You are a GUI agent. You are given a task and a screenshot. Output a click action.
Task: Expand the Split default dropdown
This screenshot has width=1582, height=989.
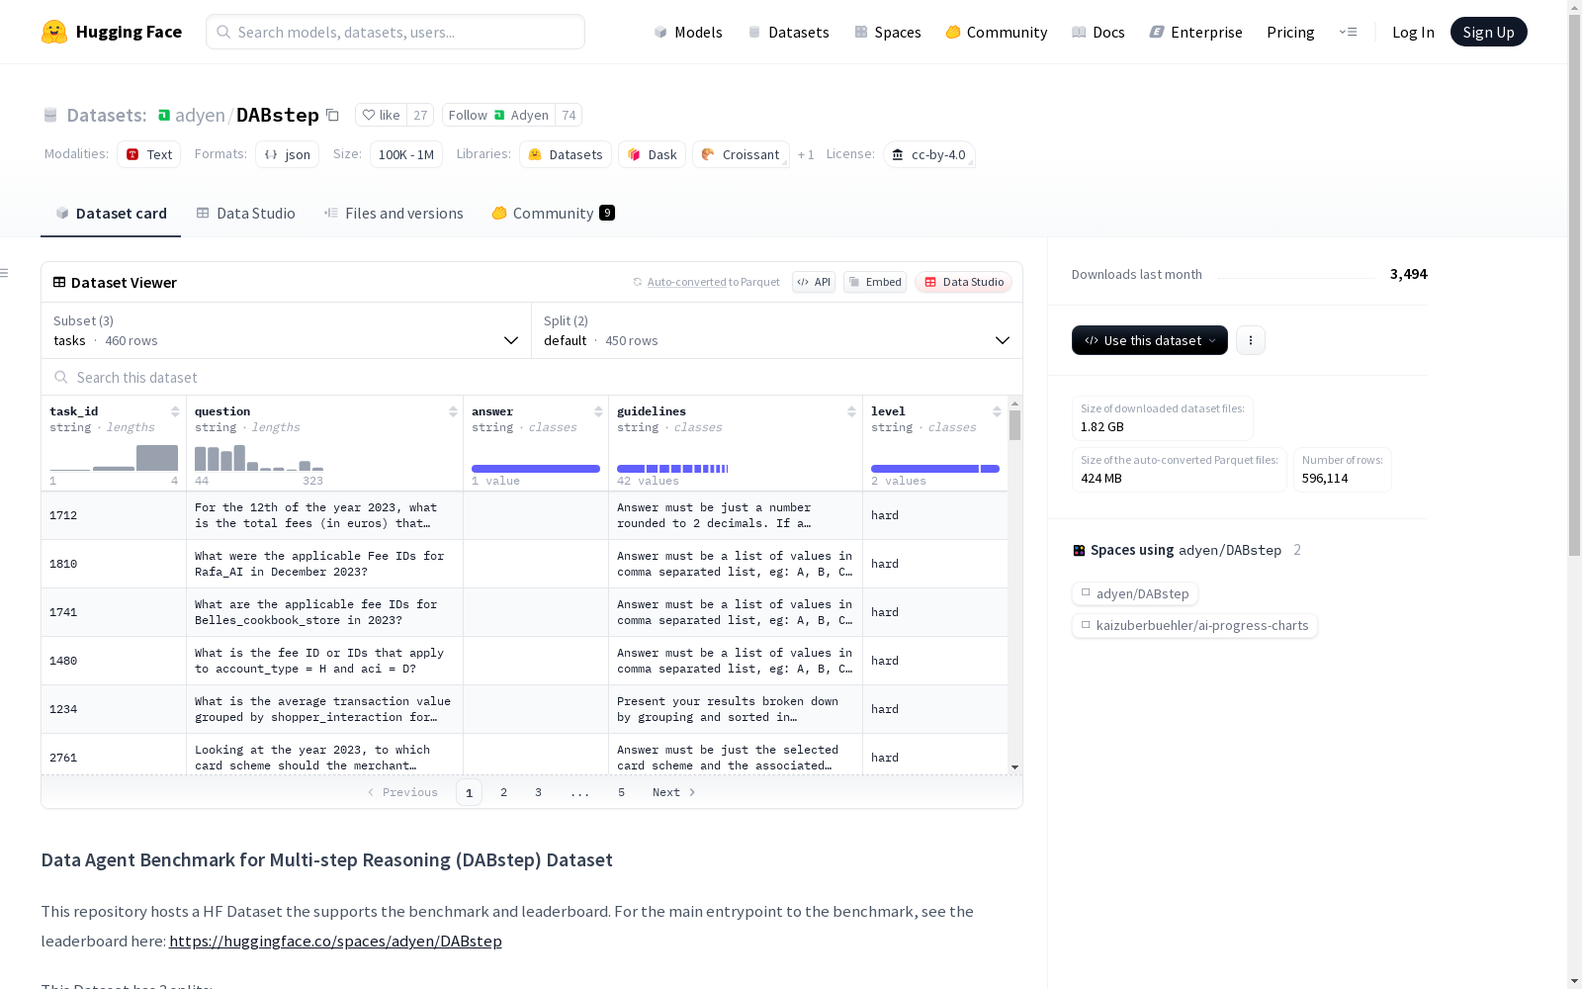point(777,330)
